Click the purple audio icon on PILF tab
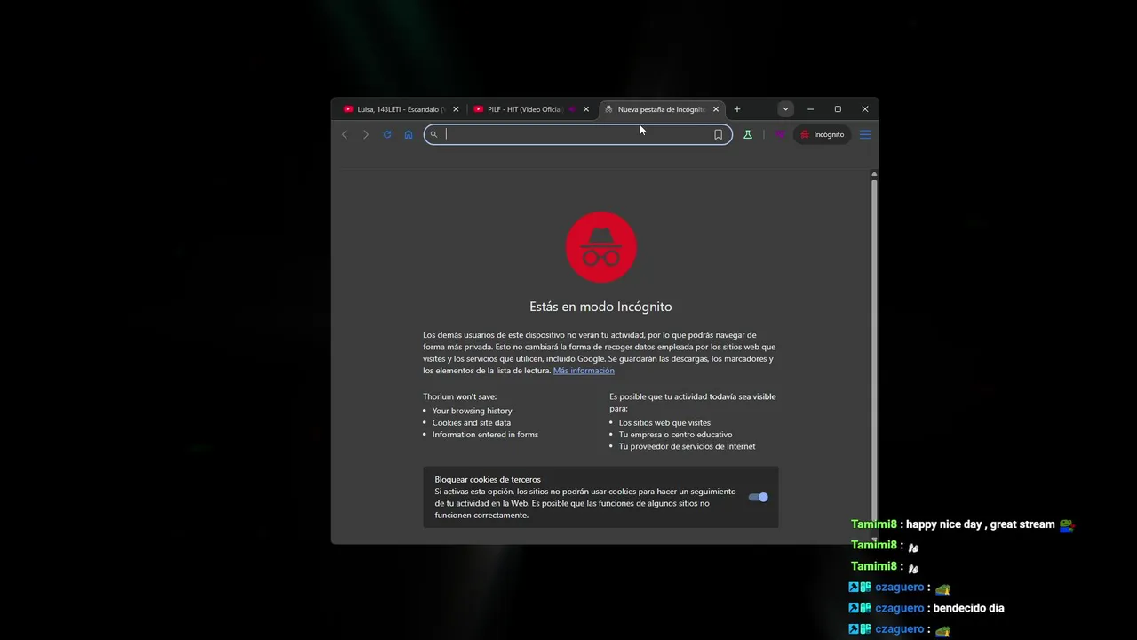The image size is (1137, 640). 572,109
